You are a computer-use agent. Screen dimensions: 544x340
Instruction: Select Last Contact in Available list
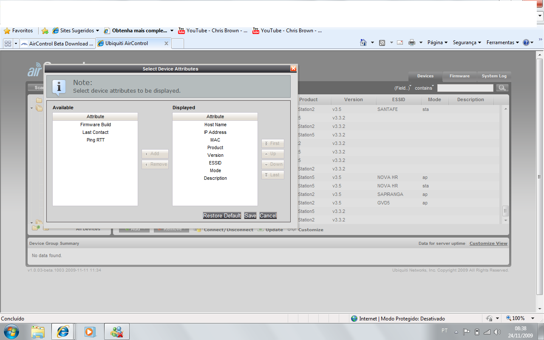click(95, 132)
